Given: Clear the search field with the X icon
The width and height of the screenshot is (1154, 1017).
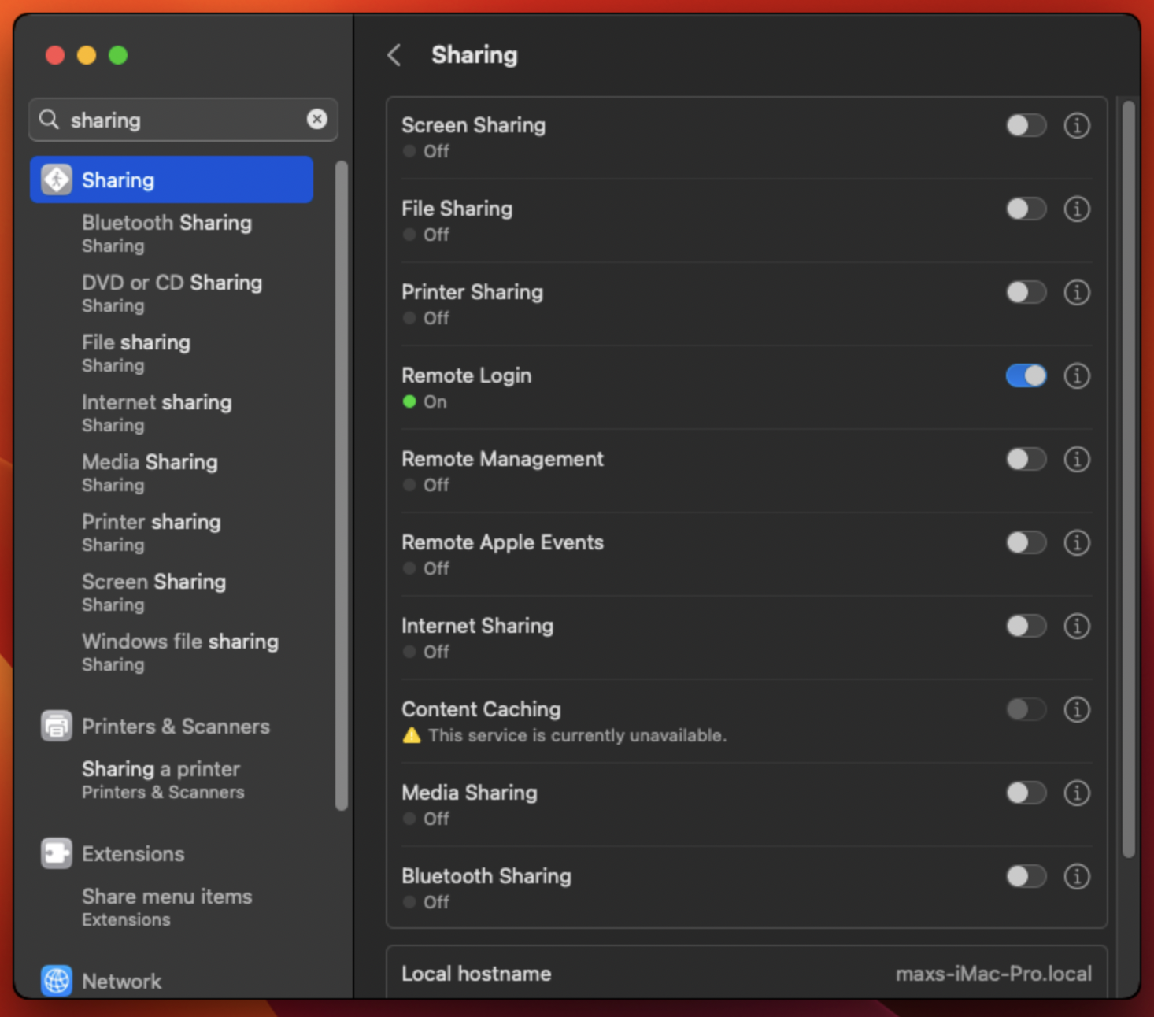Looking at the screenshot, I should 316,119.
